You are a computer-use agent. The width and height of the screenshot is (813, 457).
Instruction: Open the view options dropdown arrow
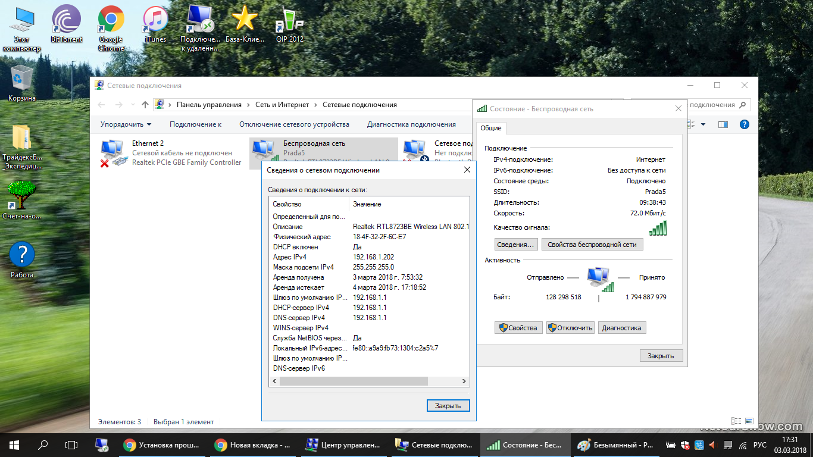[x=703, y=124]
